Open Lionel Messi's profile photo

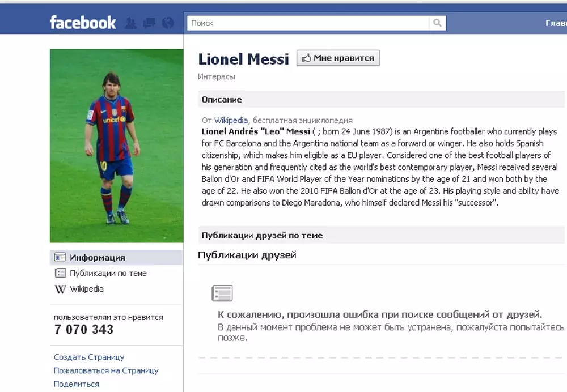tap(116, 146)
